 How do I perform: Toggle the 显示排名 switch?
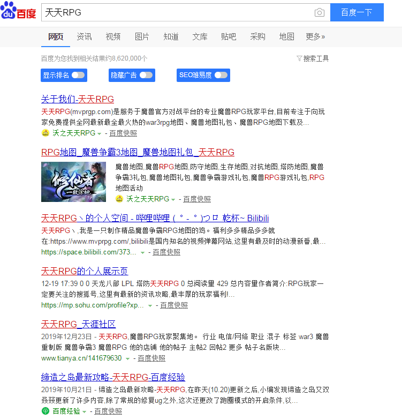coord(78,75)
